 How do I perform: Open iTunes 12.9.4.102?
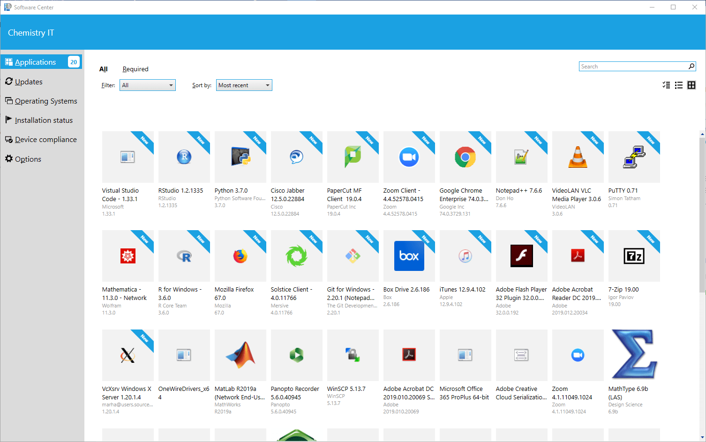[x=465, y=256]
